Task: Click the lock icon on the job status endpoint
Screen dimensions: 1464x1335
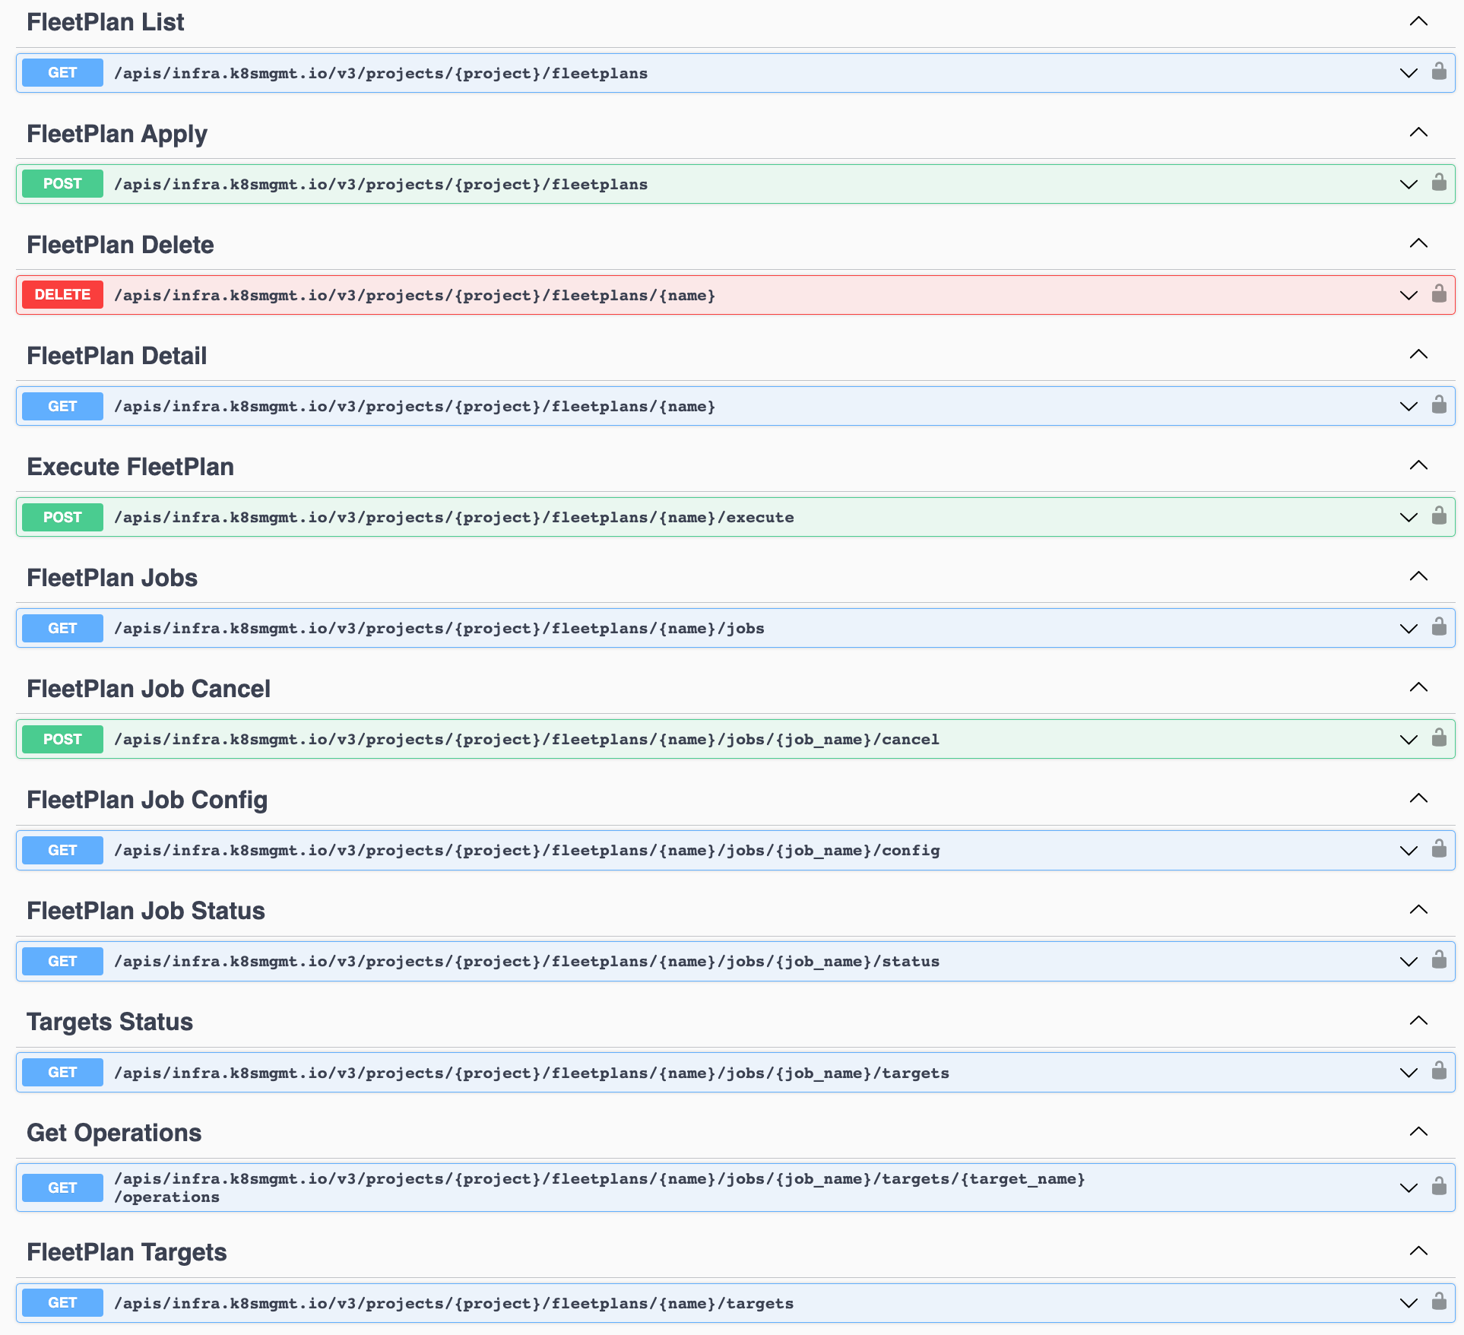Action: (x=1439, y=959)
